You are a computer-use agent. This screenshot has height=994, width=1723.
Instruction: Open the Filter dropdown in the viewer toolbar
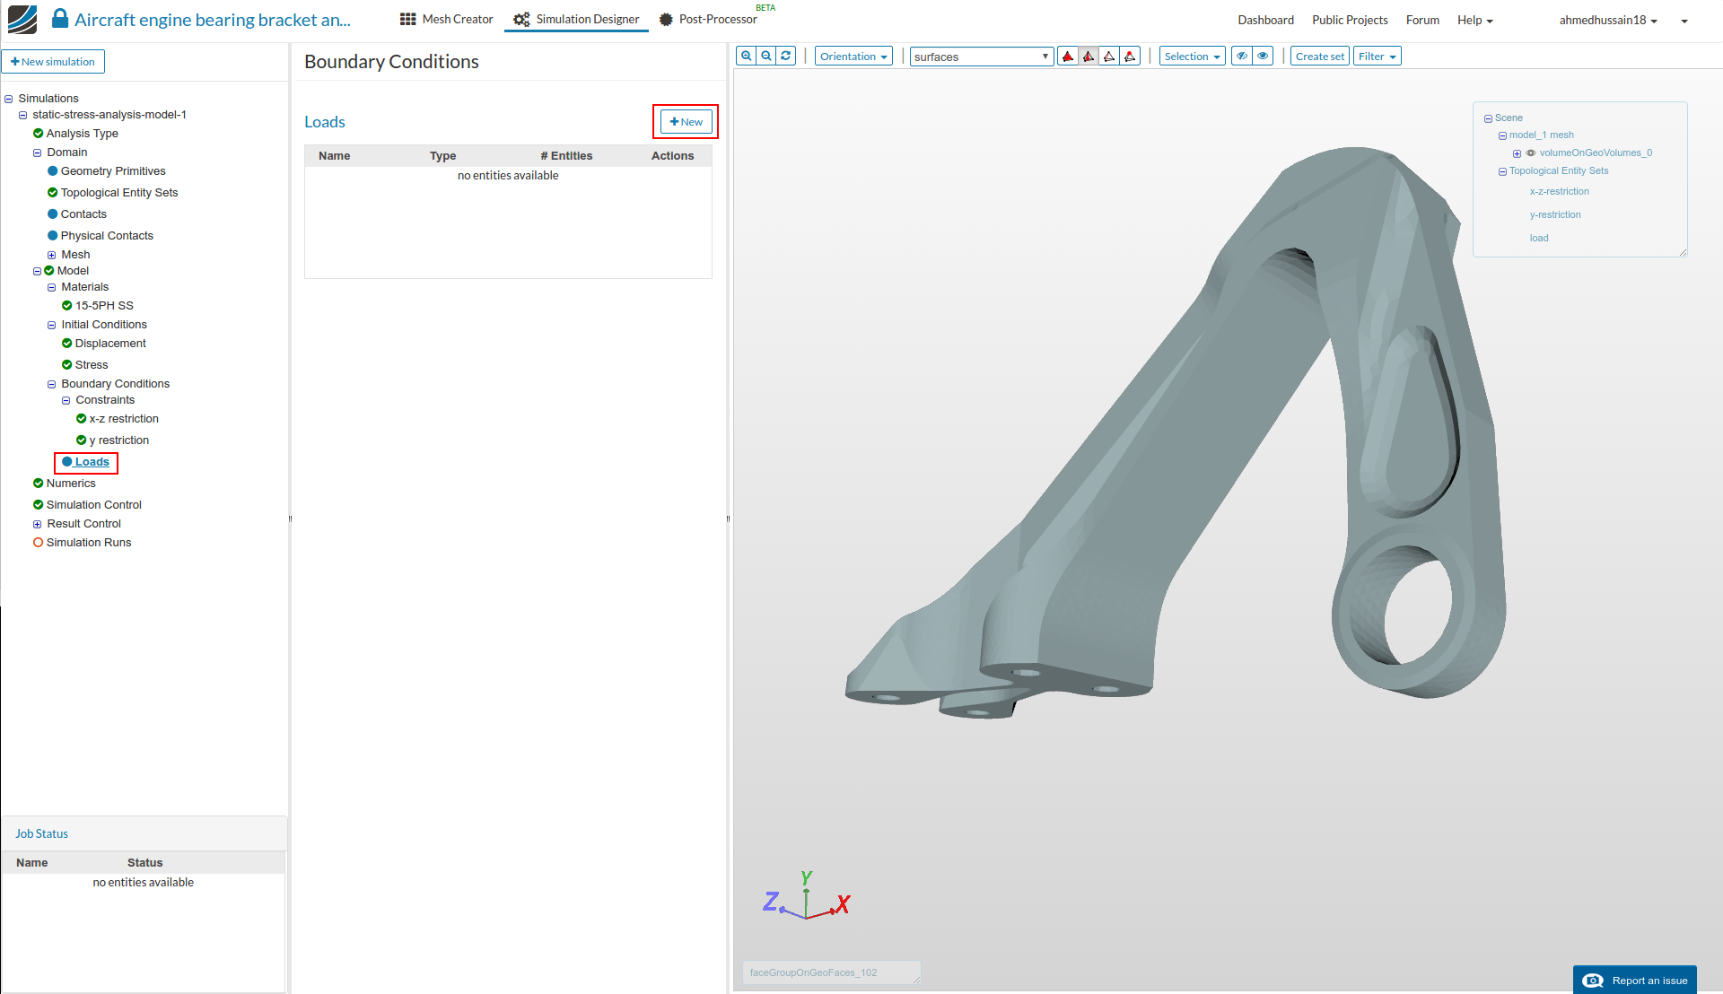[x=1377, y=57]
